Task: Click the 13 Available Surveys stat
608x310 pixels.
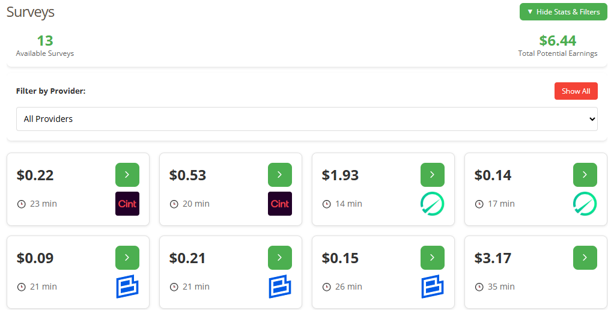Action: coord(45,46)
